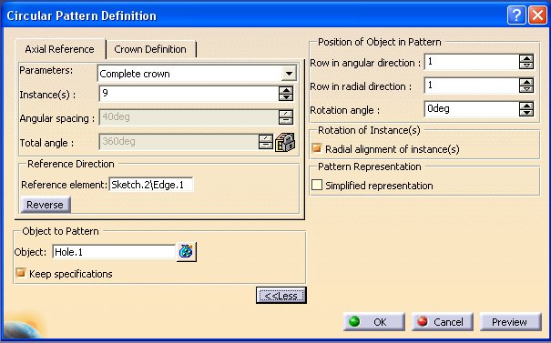
Task: Decrease the Rotation angle value
Action: point(526,113)
